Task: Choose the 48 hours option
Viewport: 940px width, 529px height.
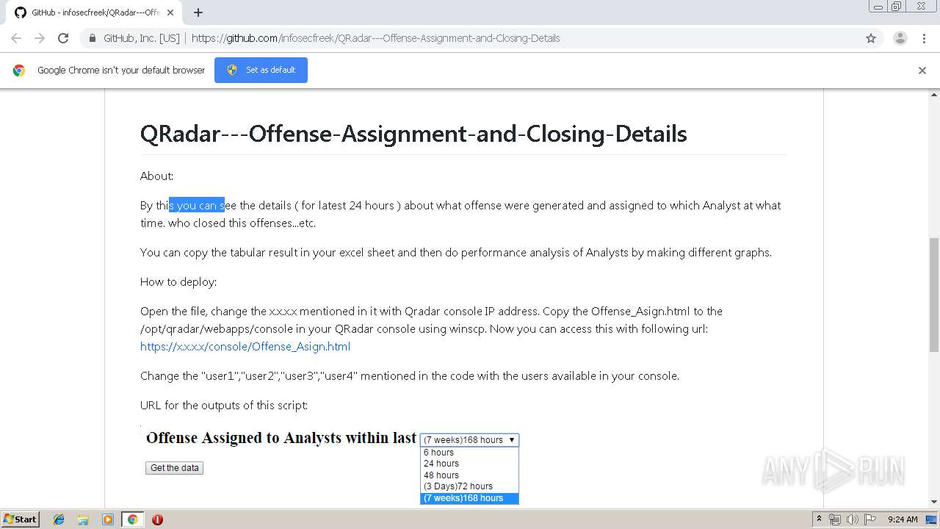Action: tap(469, 475)
